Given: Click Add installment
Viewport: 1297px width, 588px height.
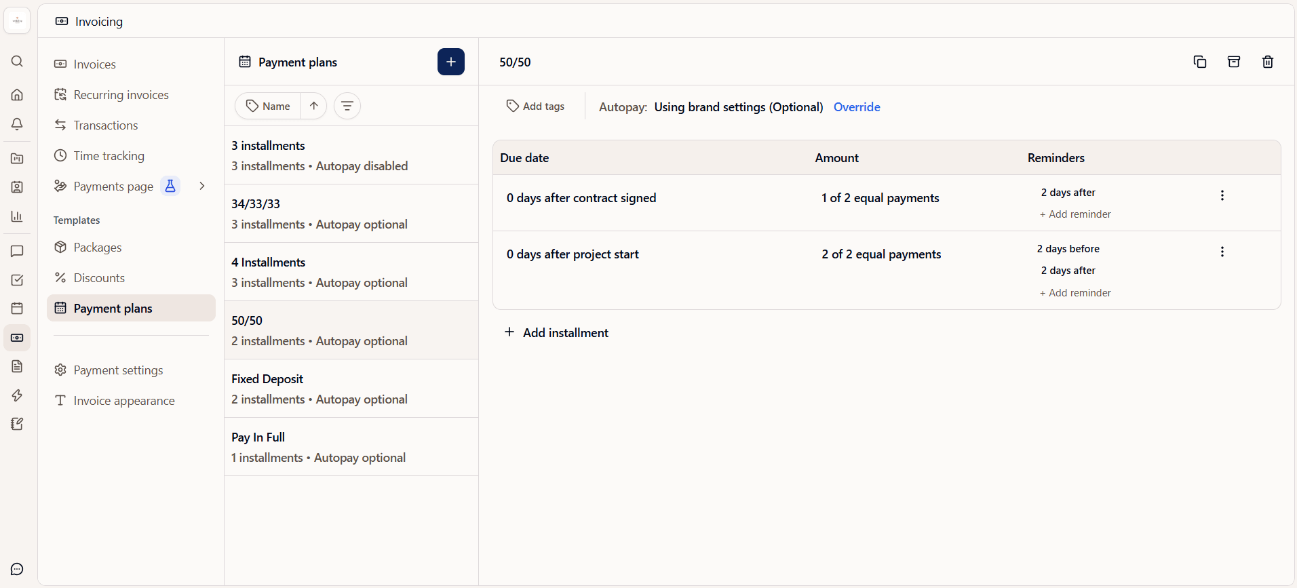Looking at the screenshot, I should [x=556, y=332].
